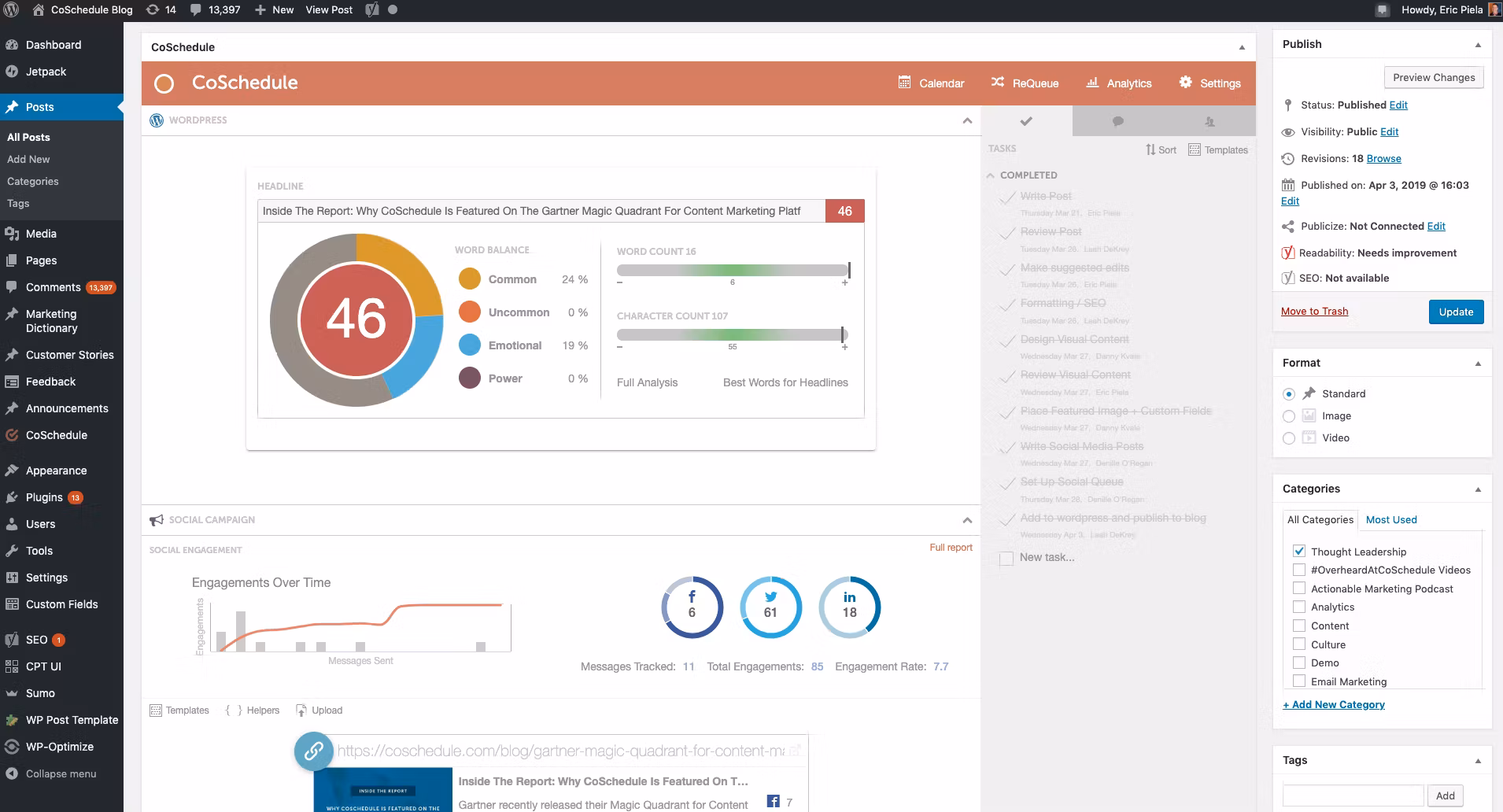Uncheck the Thought Leadership category
1503x812 pixels.
(1298, 551)
